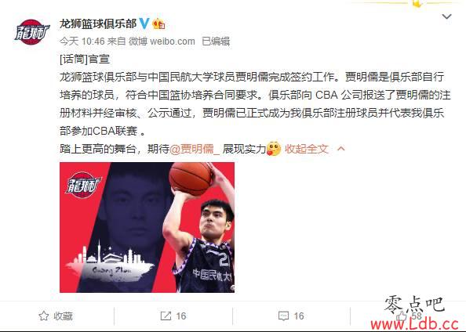The height and width of the screenshot is (332, 466).
Task: Open the 微博 weibo.com source link
Action: pos(162,41)
